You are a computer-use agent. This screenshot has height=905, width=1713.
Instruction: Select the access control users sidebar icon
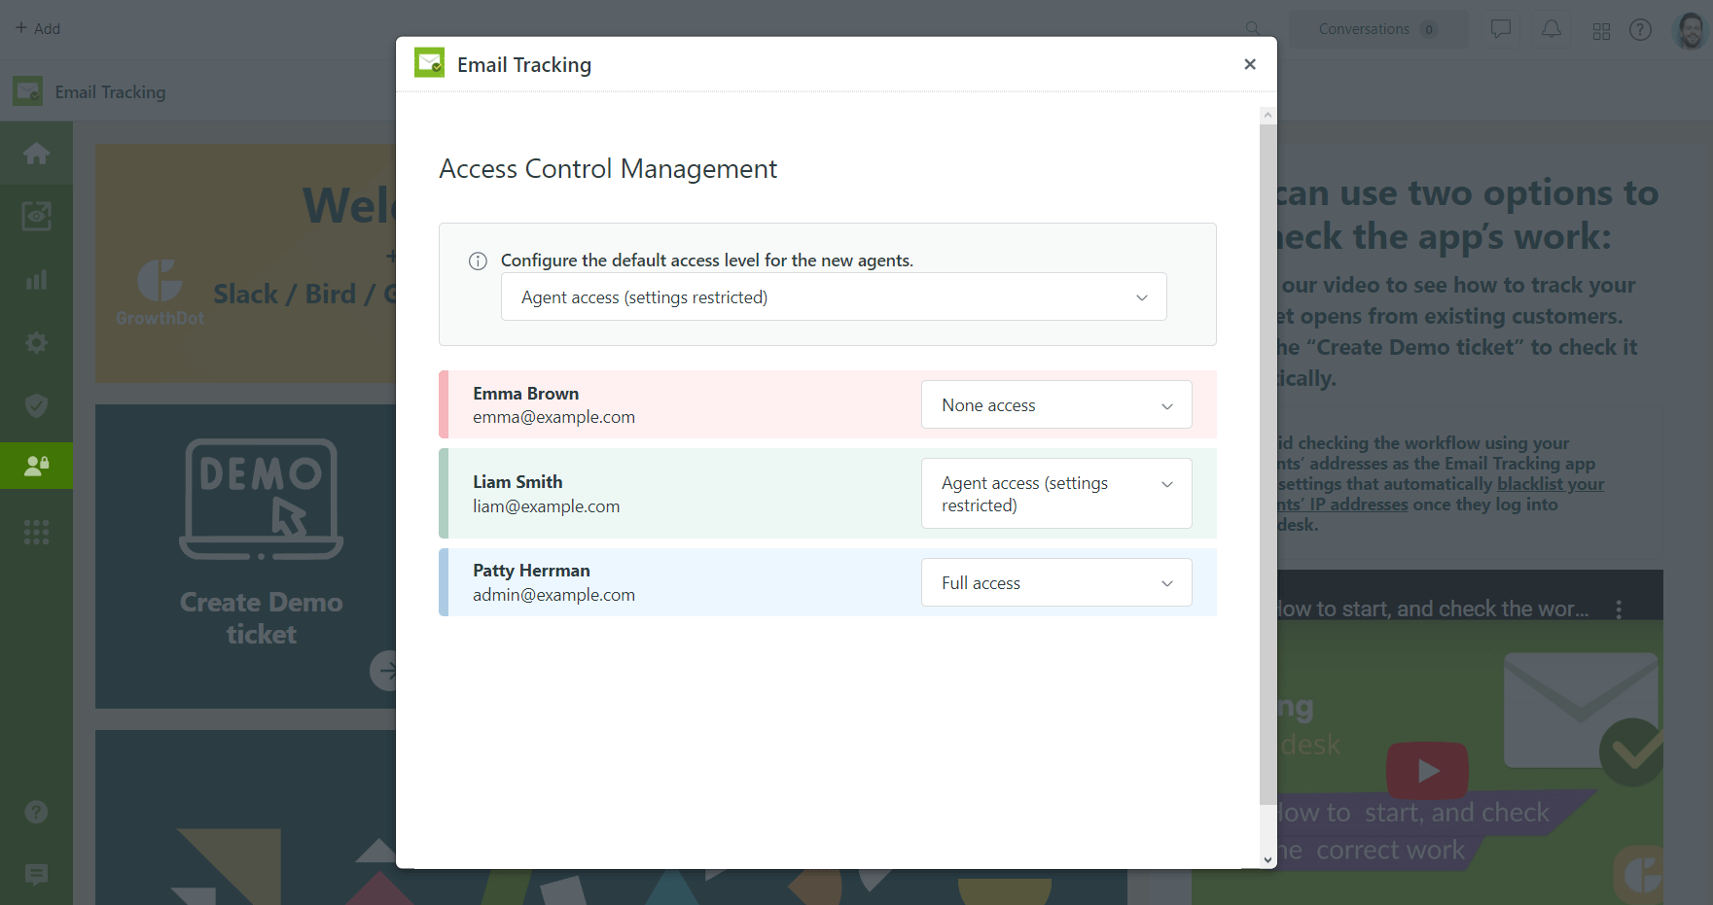36,466
